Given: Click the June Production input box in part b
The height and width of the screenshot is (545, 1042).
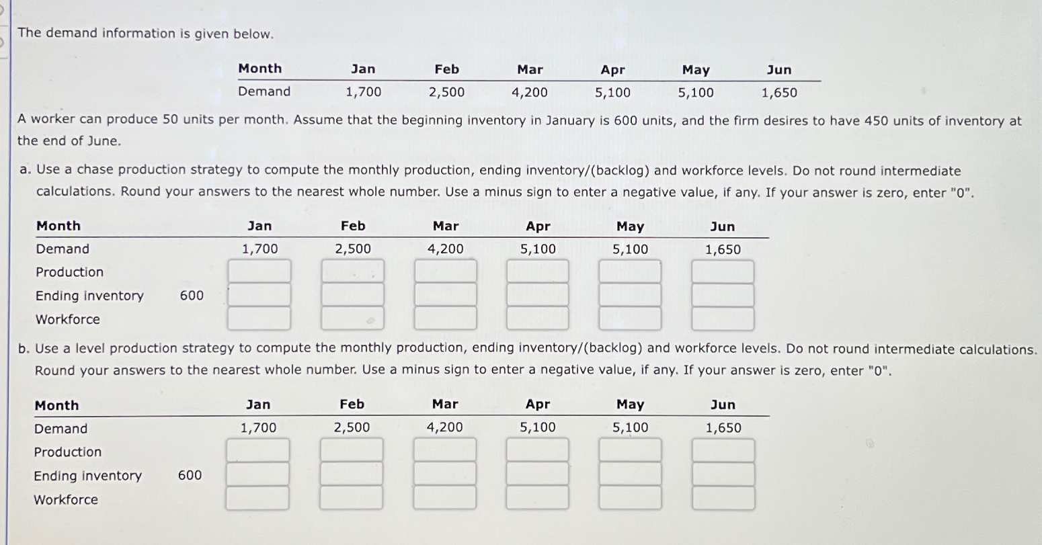Looking at the screenshot, I should point(723,450).
